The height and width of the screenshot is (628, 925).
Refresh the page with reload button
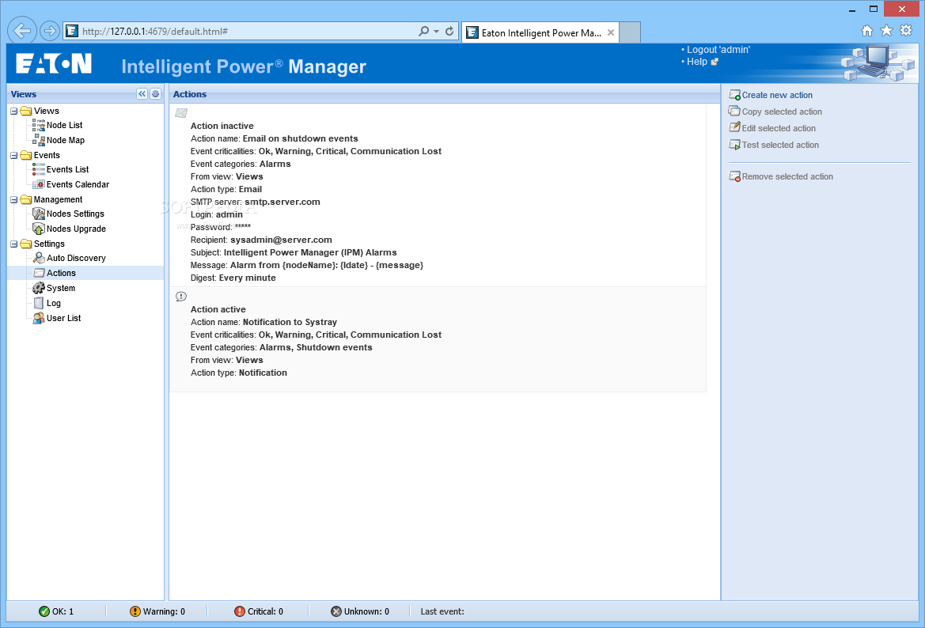(449, 32)
